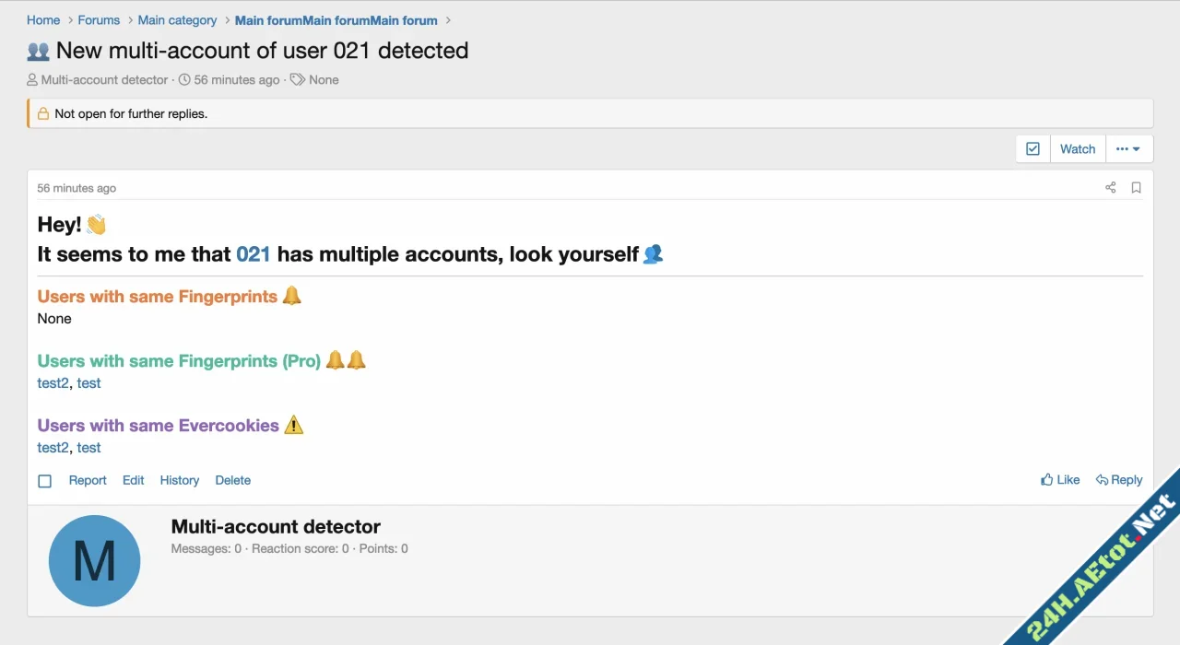Open the Home breadcrumb link
The width and height of the screenshot is (1180, 645).
pyautogui.click(x=42, y=19)
